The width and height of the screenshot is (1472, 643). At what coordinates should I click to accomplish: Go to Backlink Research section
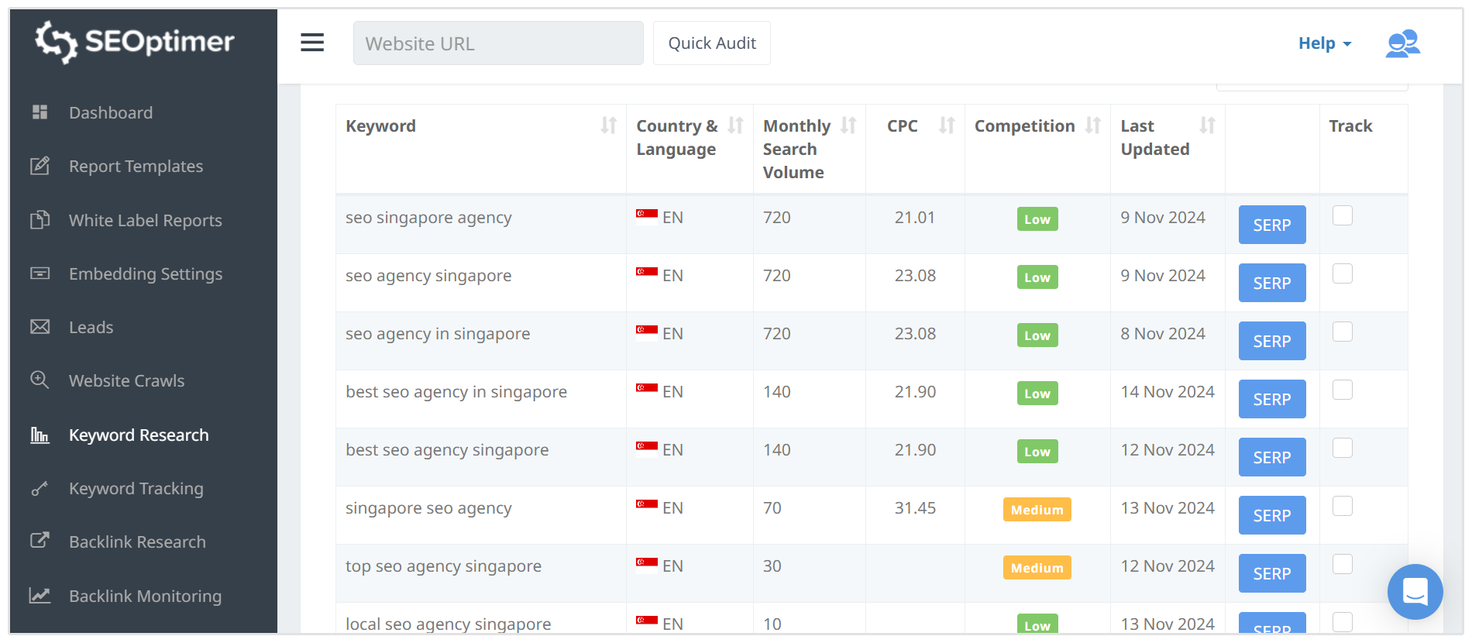[x=137, y=542]
